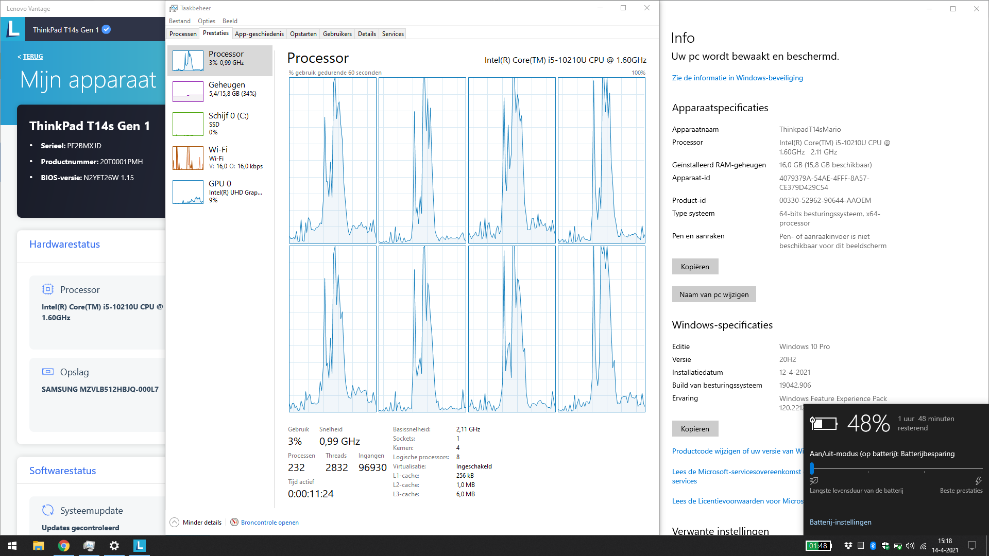Click the first CPU core usage graph

[332, 160]
